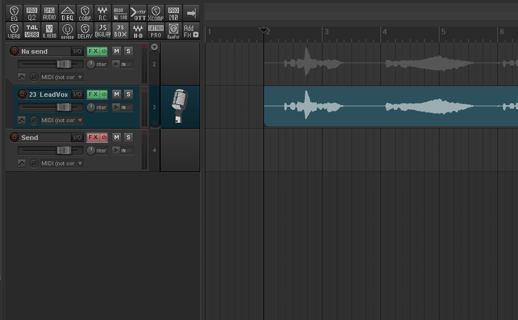Add JS DIGILAY plugin
Image resolution: width=518 pixels, height=320 pixels.
pyautogui.click(x=103, y=31)
